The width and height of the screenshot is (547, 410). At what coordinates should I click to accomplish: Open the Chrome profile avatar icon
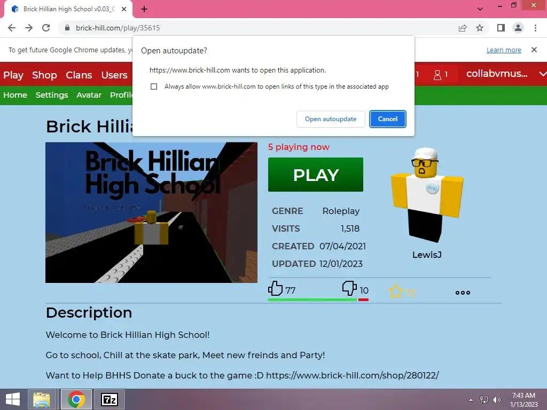tap(518, 28)
